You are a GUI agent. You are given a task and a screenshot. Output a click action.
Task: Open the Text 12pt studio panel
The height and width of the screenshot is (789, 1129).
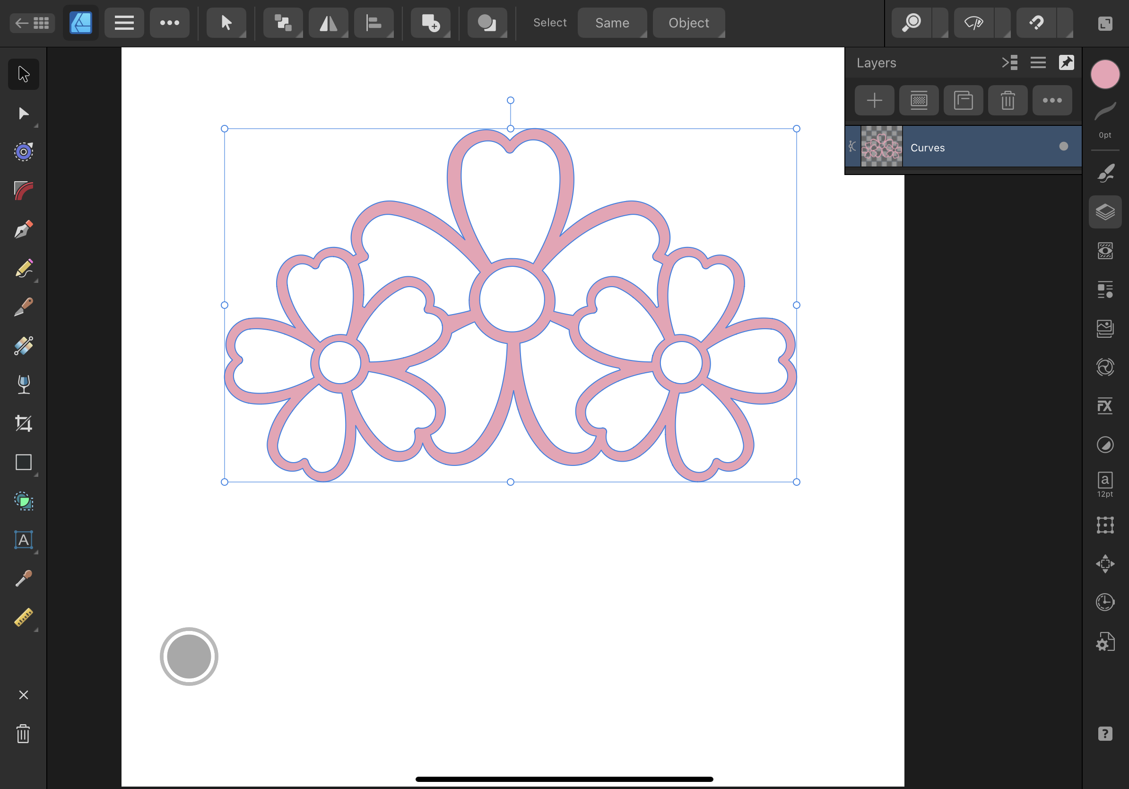pyautogui.click(x=1105, y=484)
